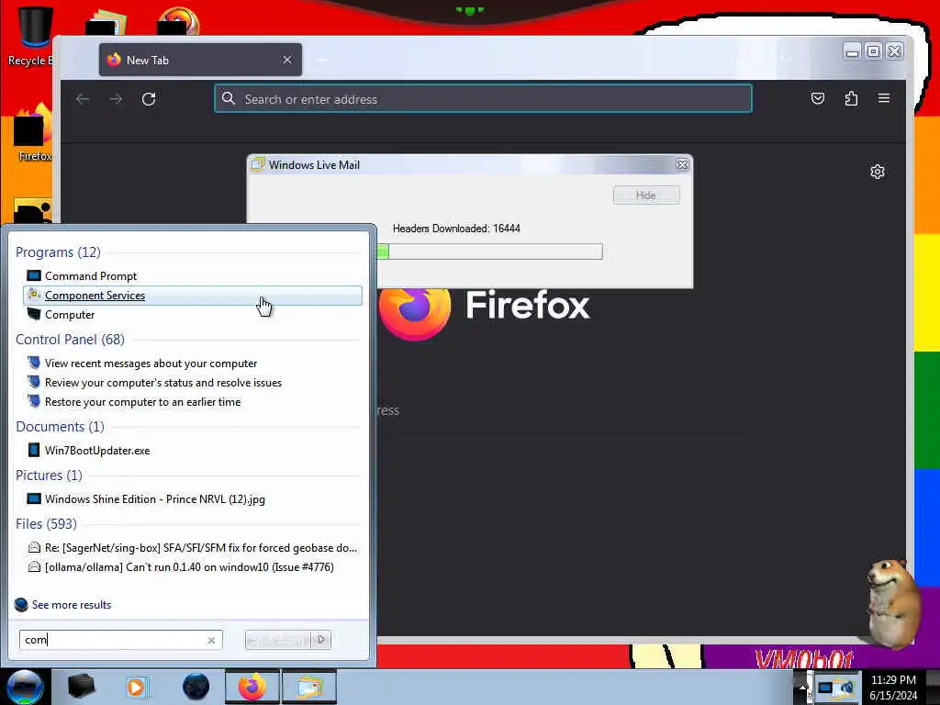The height and width of the screenshot is (705, 940).
Task: Open New Tab personalize gear settings
Action: point(877,172)
